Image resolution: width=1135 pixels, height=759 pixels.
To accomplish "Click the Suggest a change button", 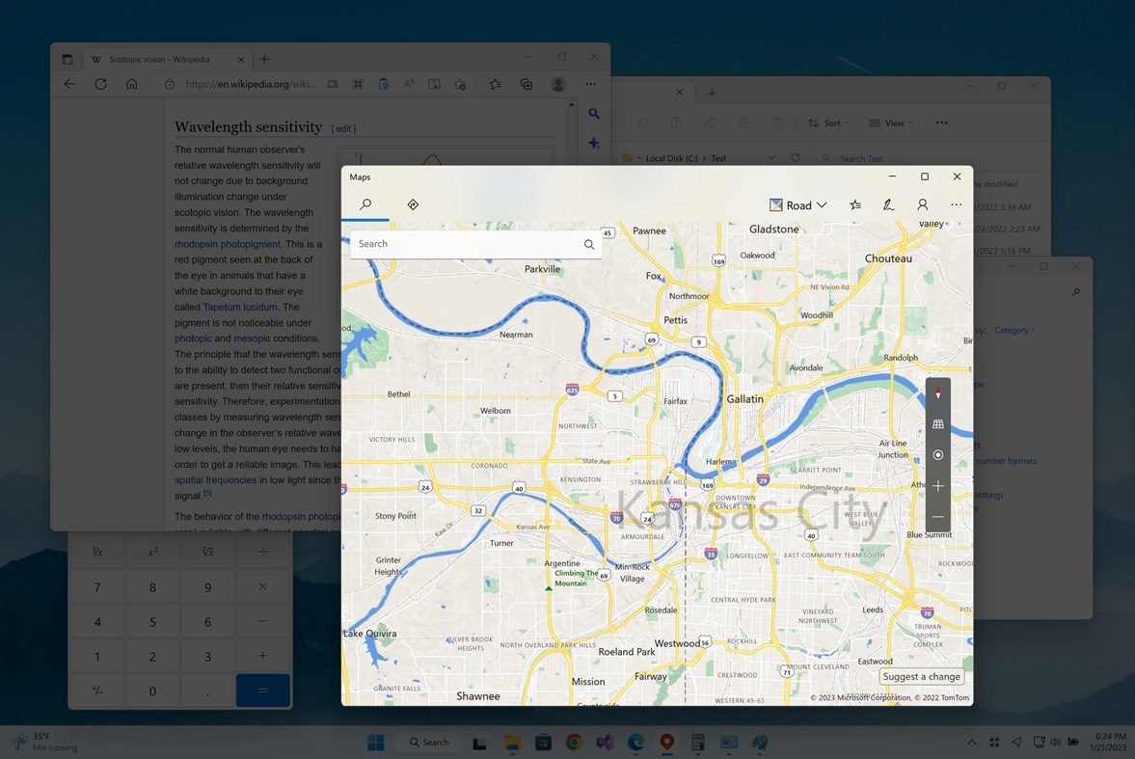I will tap(922, 676).
